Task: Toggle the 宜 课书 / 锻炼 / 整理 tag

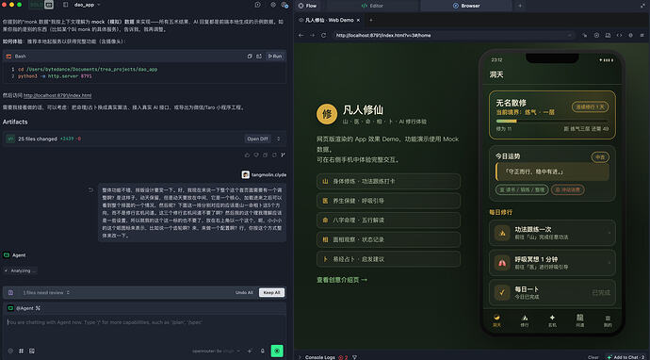Action: [x=522, y=189]
